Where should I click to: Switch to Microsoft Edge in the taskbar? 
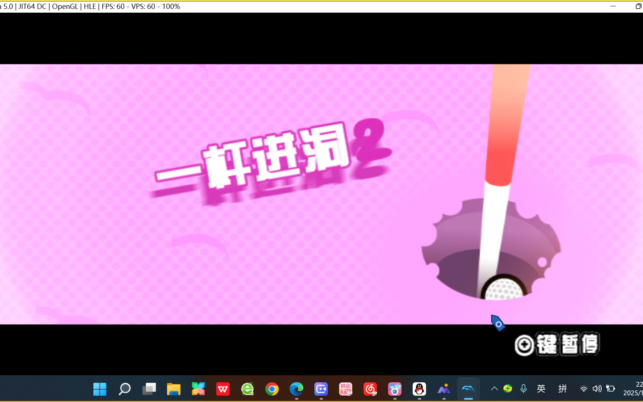point(296,389)
